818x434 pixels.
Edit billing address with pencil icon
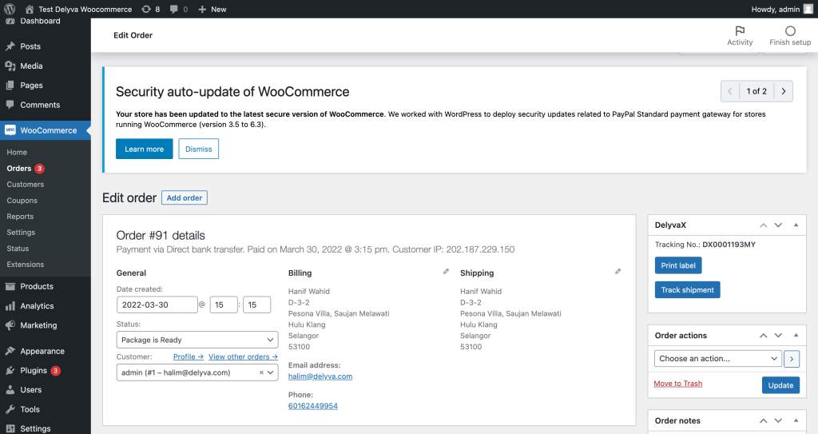446,272
